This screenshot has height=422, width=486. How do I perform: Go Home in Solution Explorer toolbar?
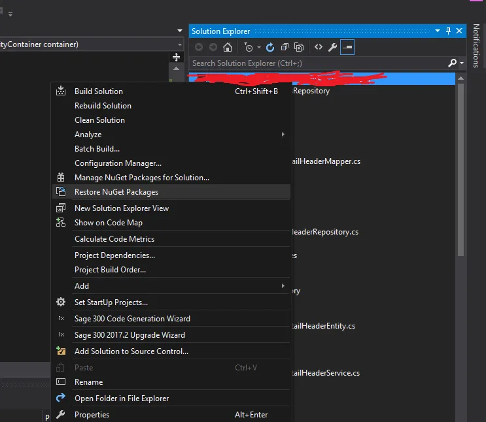tap(228, 48)
